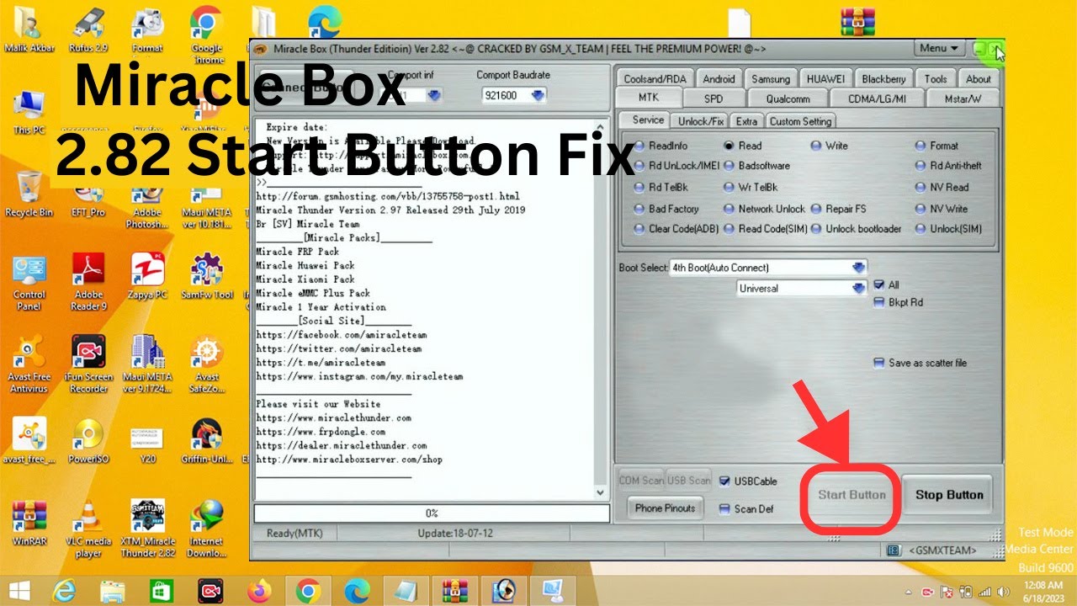Select the Unlock bootloader option

(x=856, y=229)
